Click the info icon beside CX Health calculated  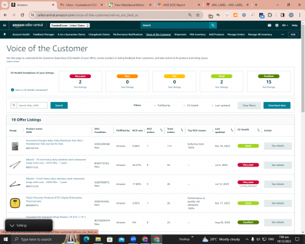[x=12, y=90]
